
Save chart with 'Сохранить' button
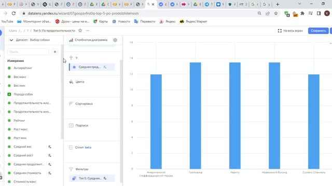tap(318, 31)
